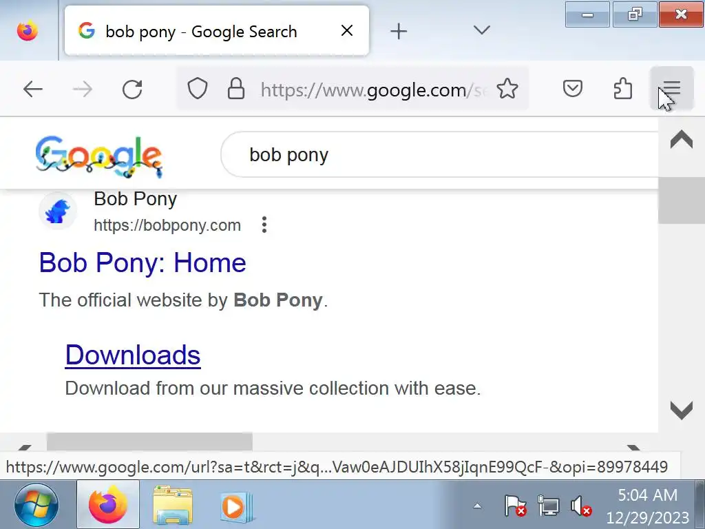Viewport: 705px width, 529px height.
Task: Restore down the Firefox window
Action: pos(634,14)
